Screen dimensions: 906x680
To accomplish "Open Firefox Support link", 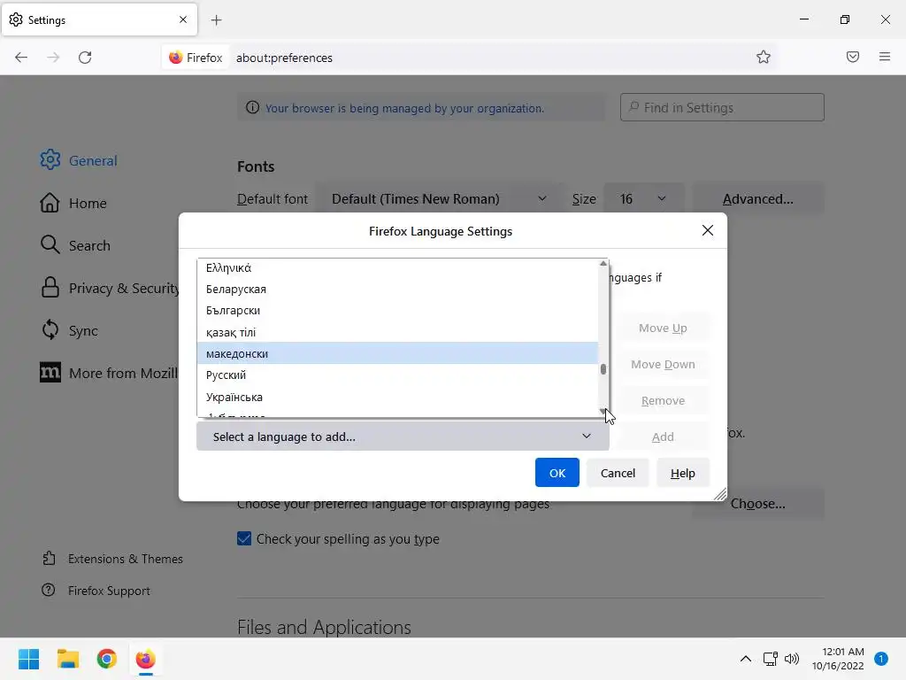I will click(96, 591).
